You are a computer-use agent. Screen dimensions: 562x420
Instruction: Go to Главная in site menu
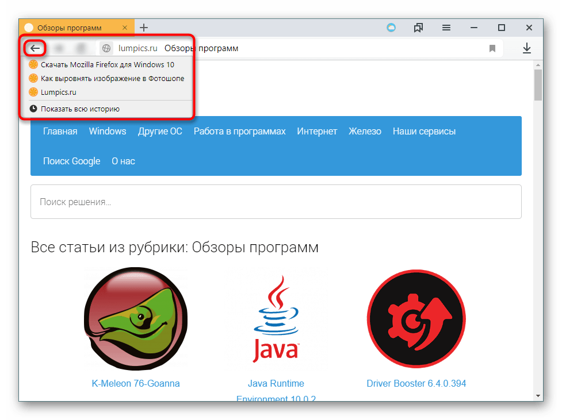60,132
